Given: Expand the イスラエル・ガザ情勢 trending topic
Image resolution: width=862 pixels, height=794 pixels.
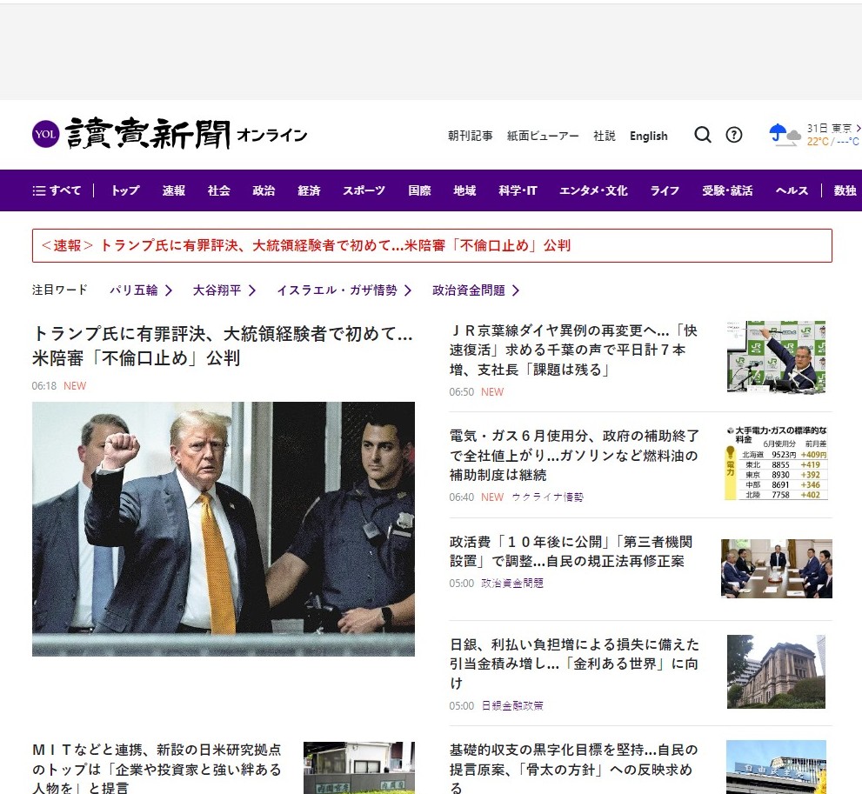Looking at the screenshot, I should [x=344, y=290].
